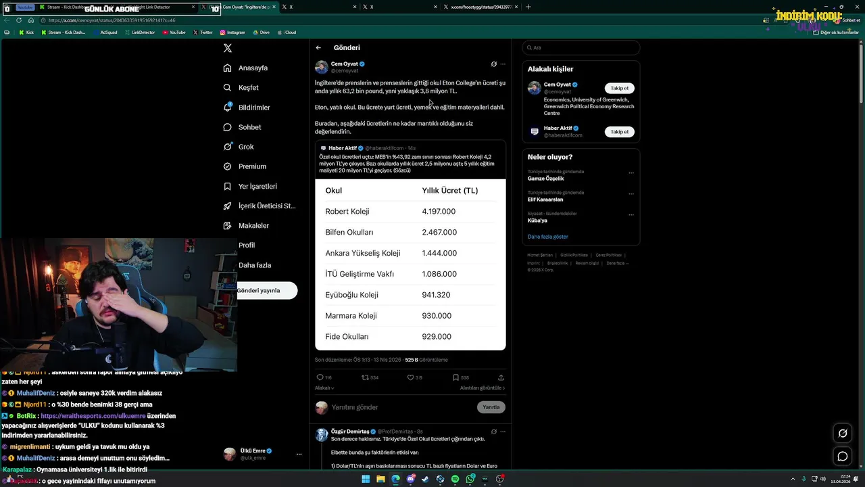Open Grok from sidebar
865x487 pixels.
pyautogui.click(x=239, y=147)
